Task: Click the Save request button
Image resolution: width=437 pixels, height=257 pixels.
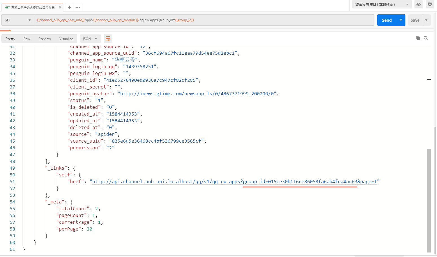Action: coord(415,20)
